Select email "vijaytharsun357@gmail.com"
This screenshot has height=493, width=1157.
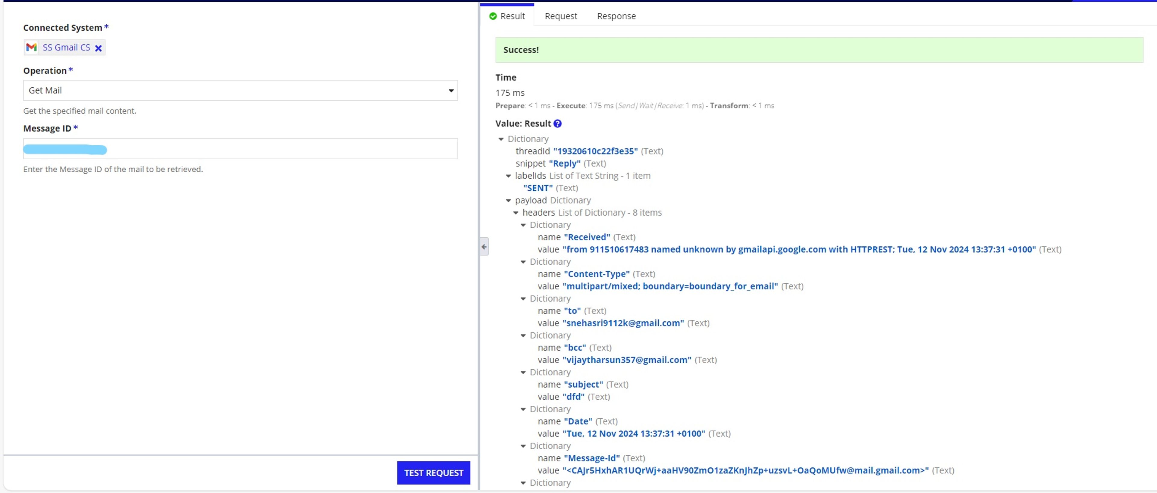[x=627, y=360]
